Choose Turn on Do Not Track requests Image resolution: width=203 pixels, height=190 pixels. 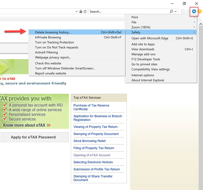click(x=77, y=47)
